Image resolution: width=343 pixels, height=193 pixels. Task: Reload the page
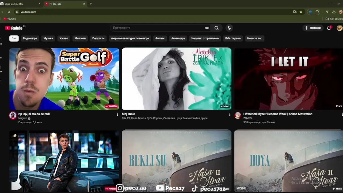9,12
